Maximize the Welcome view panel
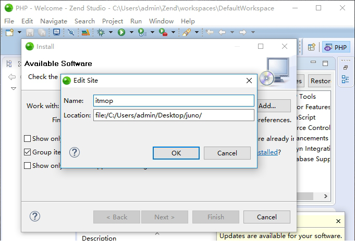Screen dimensions: 355x250 click(x=325, y=63)
